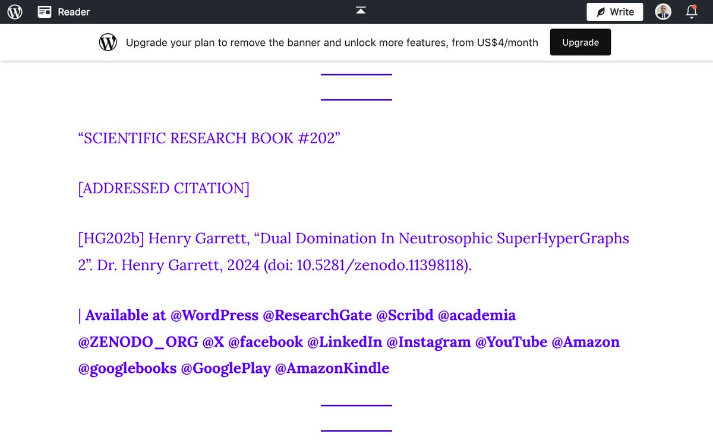Click the Upgrade button in banner
The width and height of the screenshot is (713, 446).
581,42
